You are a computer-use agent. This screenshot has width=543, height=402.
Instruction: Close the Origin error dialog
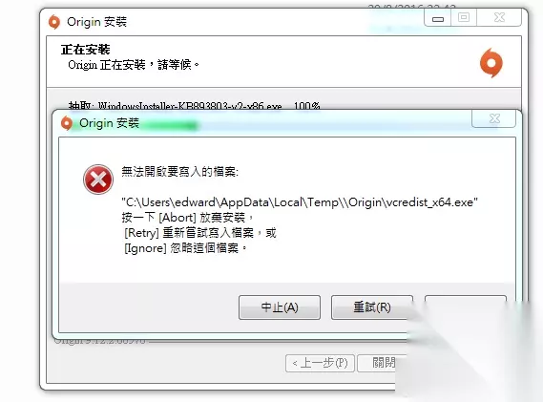[x=494, y=118]
